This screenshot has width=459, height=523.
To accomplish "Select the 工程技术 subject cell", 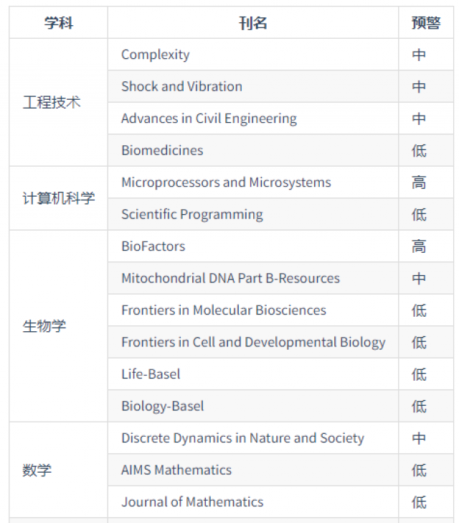I will coord(52,102).
